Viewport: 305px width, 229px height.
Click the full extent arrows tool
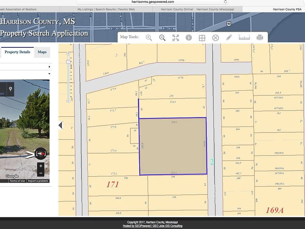[x=176, y=38]
